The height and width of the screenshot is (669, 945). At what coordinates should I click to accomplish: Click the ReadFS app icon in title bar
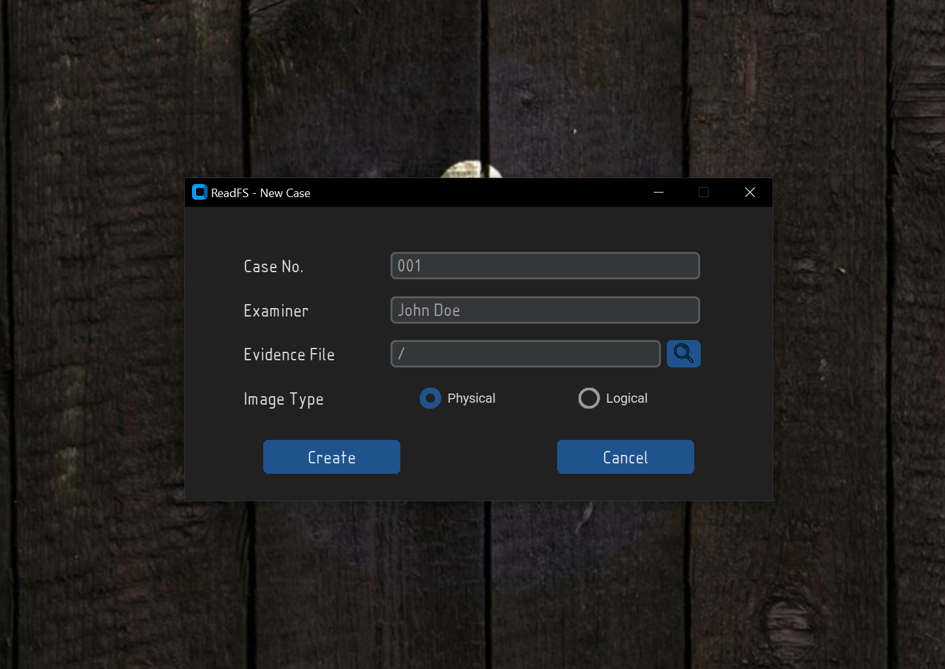(200, 193)
